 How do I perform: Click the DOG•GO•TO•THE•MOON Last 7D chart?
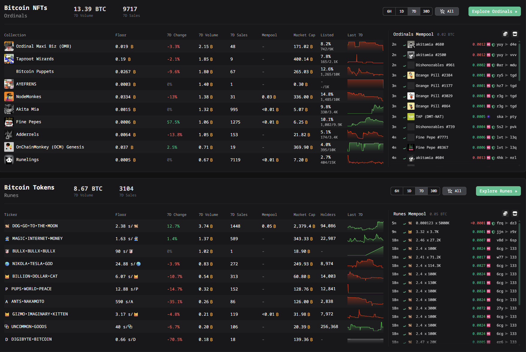pyautogui.click(x=365, y=226)
